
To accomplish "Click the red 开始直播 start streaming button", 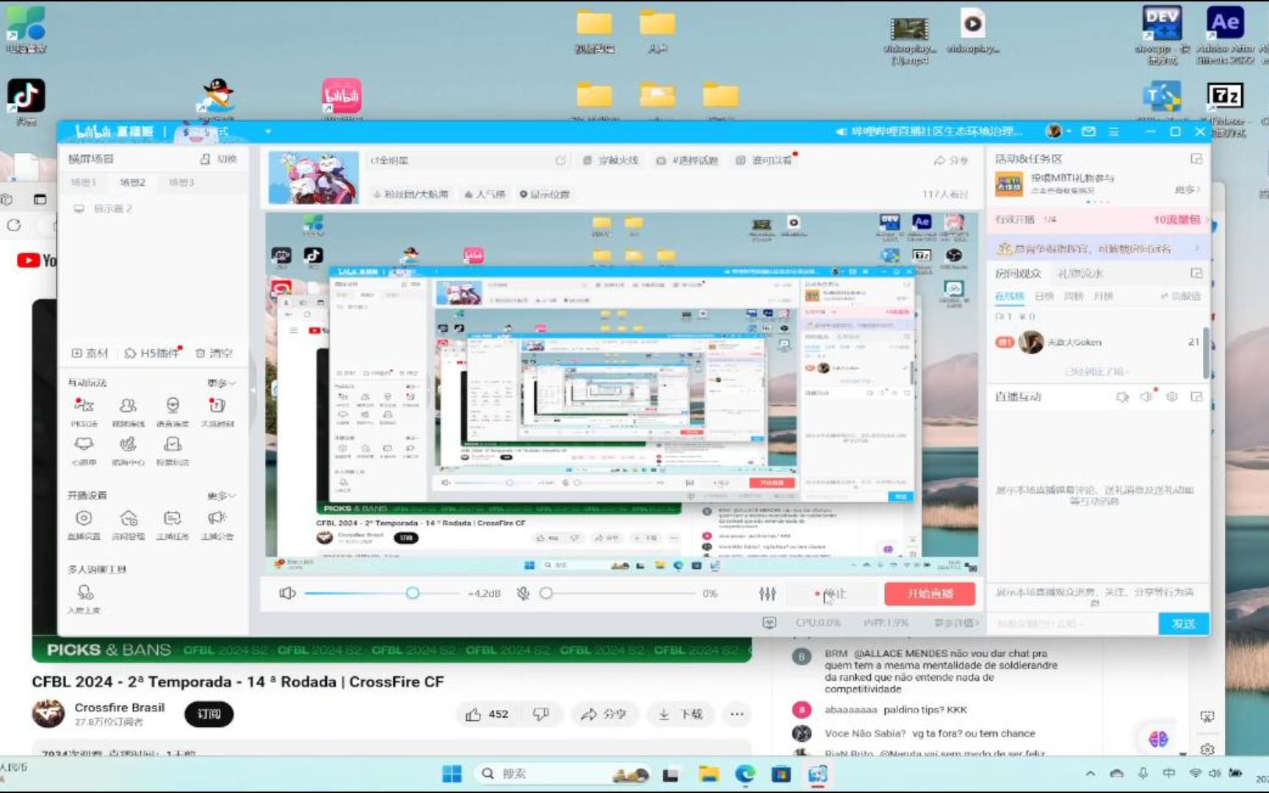I will (x=930, y=593).
